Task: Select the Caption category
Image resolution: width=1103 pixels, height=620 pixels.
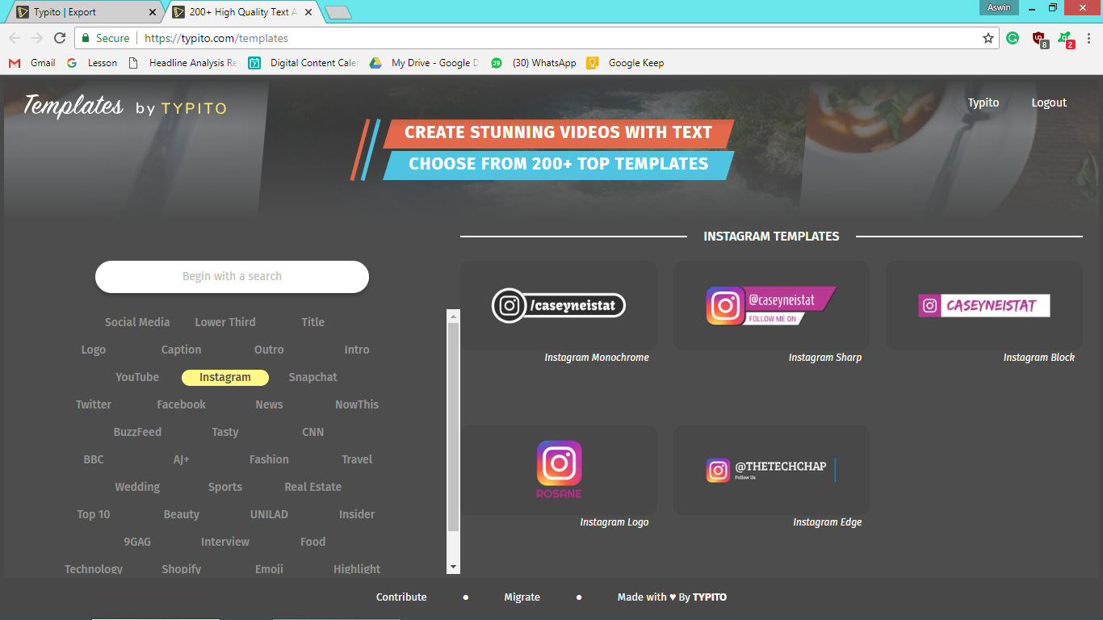Action: pos(182,350)
